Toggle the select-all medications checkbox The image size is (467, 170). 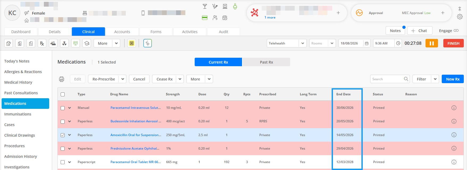(62, 94)
